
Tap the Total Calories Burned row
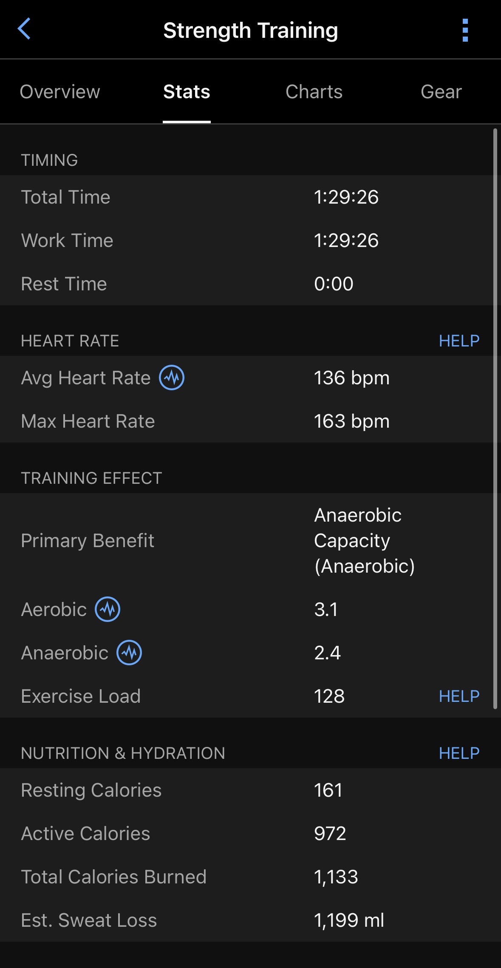click(250, 877)
